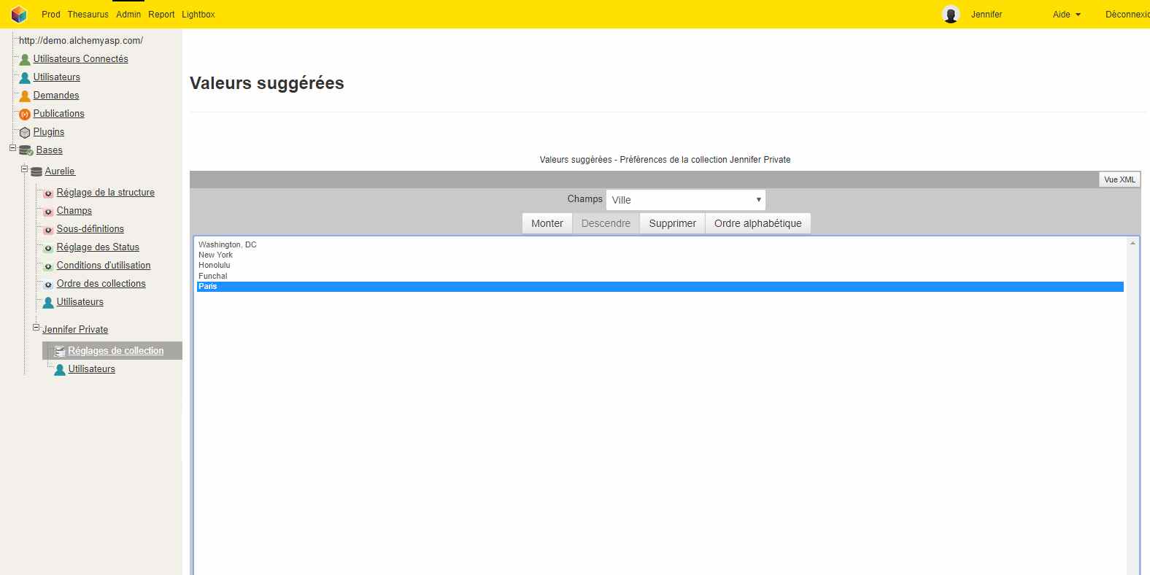Click the Demandes orange user icon
The width and height of the screenshot is (1150, 575).
(x=25, y=96)
